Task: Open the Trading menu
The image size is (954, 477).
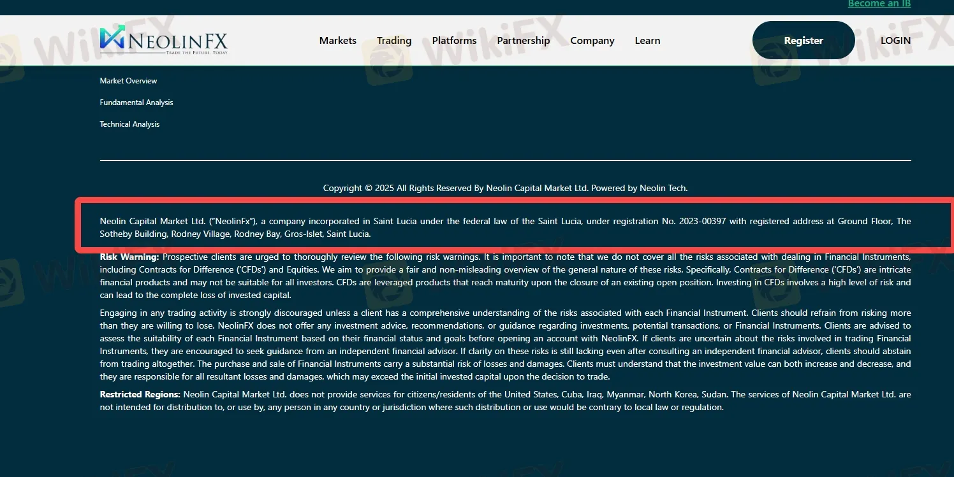Action: 394,41
